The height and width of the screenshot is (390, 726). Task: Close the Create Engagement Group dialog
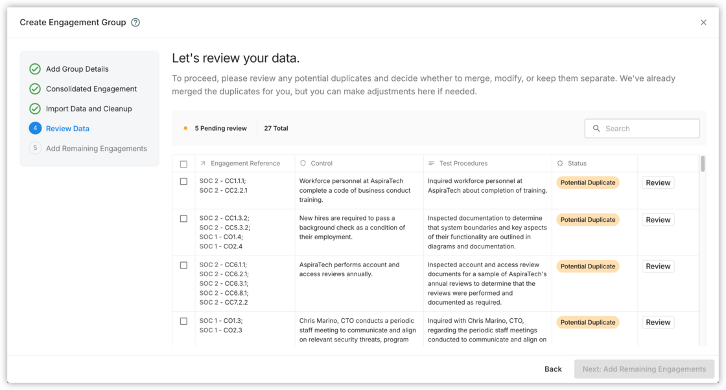(703, 22)
